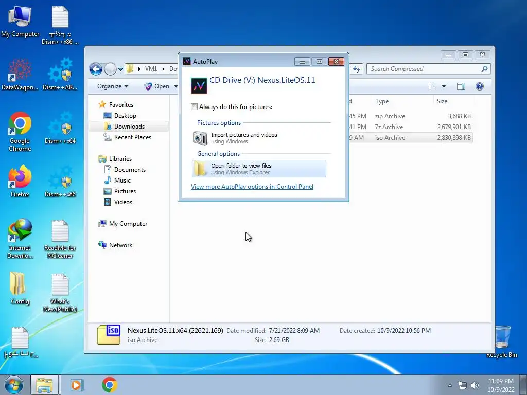Open Dism++ARM desktop icon
The image size is (527, 395).
pos(60,75)
